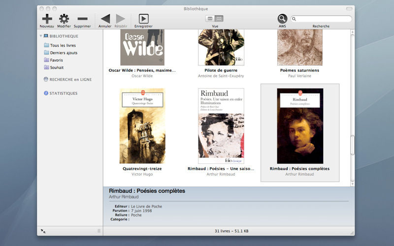
Task: Click title 'Oscar Wilde : Pensées, maxime...'
Action: pyautogui.click(x=142, y=70)
